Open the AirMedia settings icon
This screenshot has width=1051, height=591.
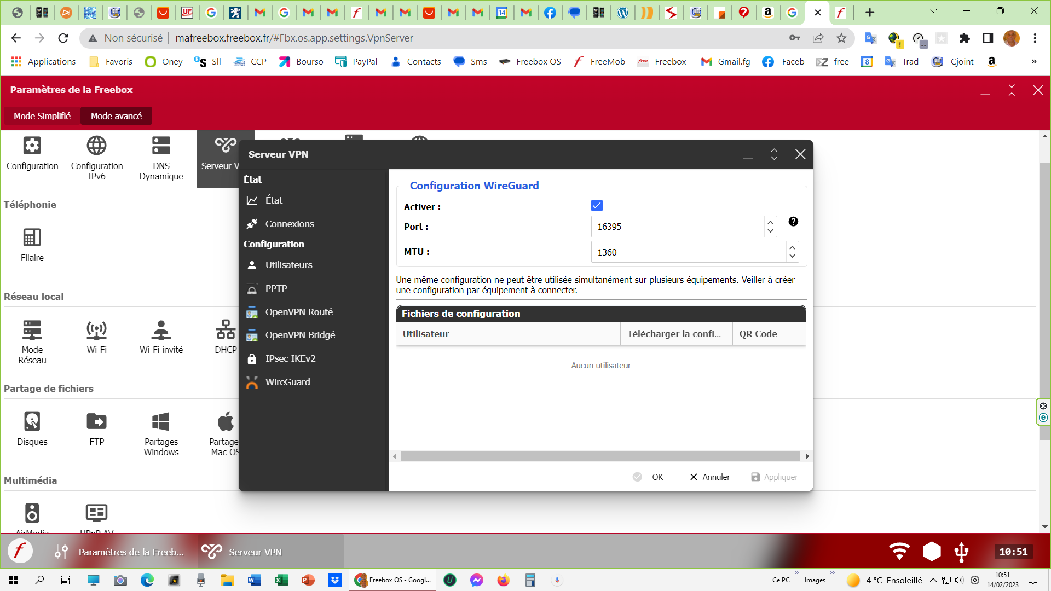[32, 517]
